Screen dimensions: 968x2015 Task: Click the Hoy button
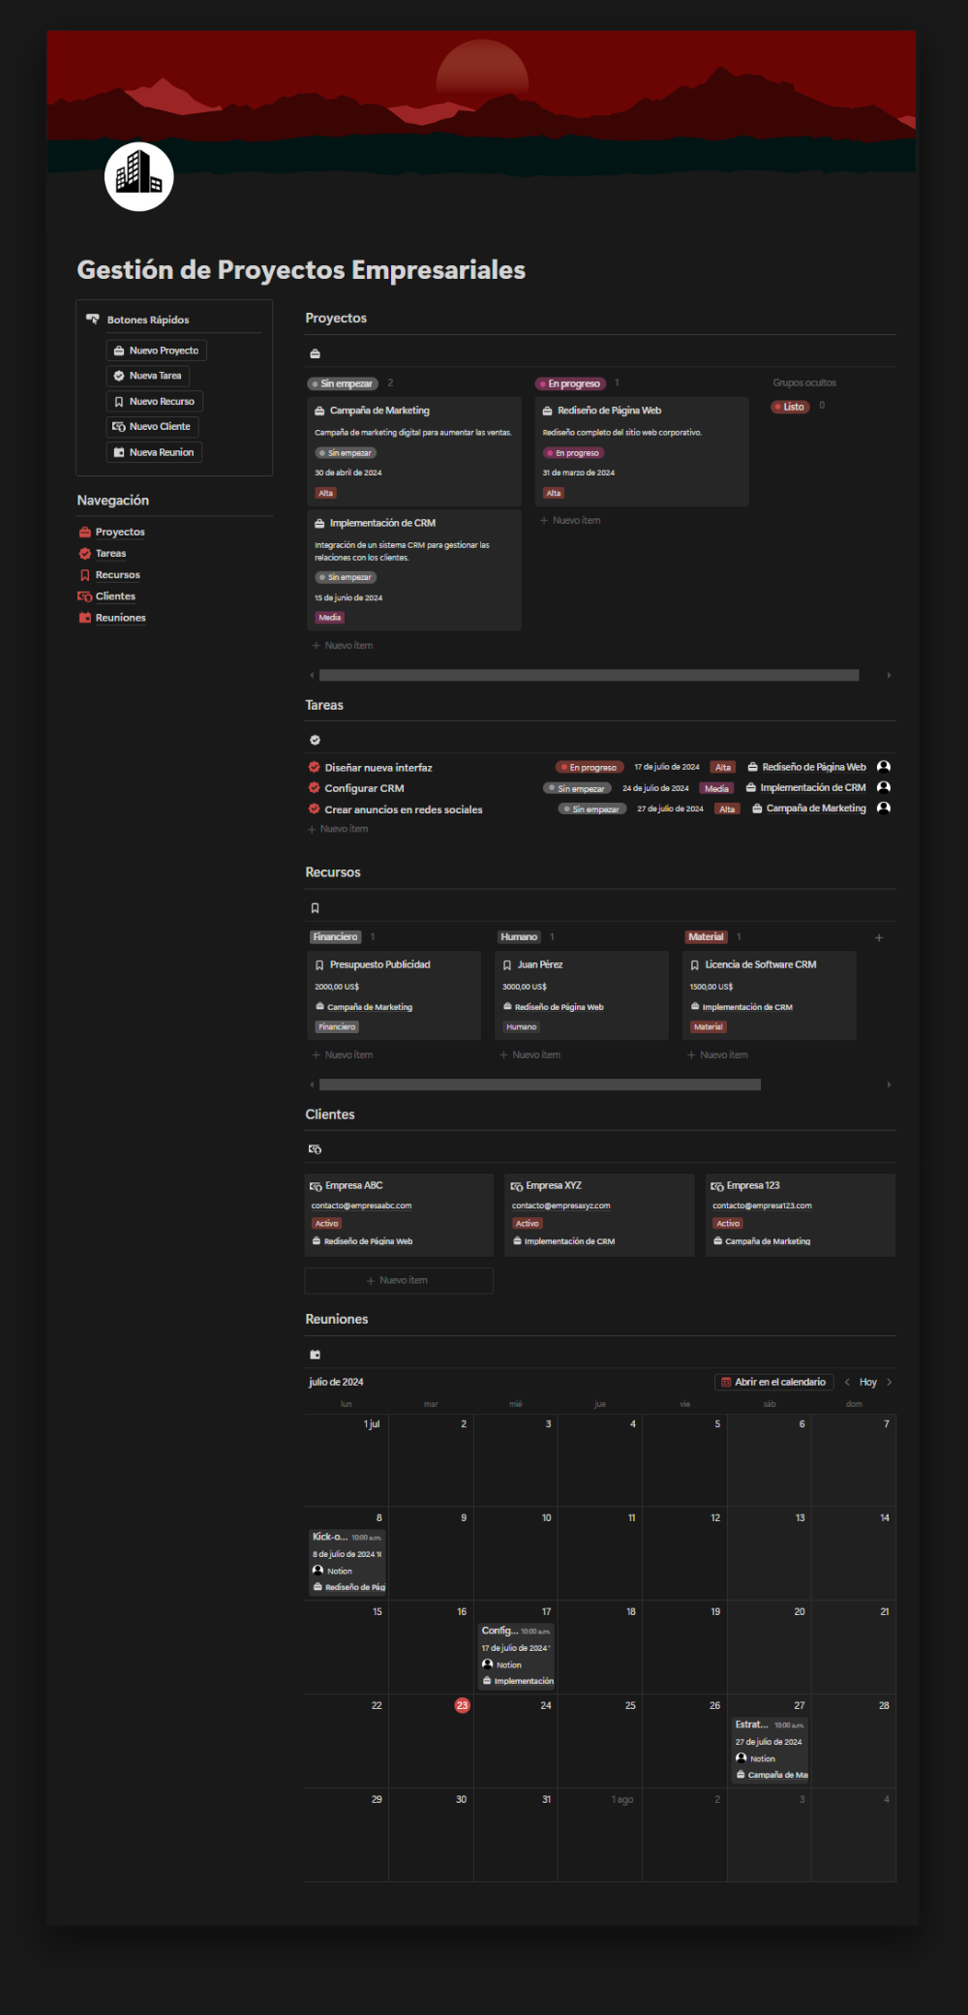pos(868,1382)
